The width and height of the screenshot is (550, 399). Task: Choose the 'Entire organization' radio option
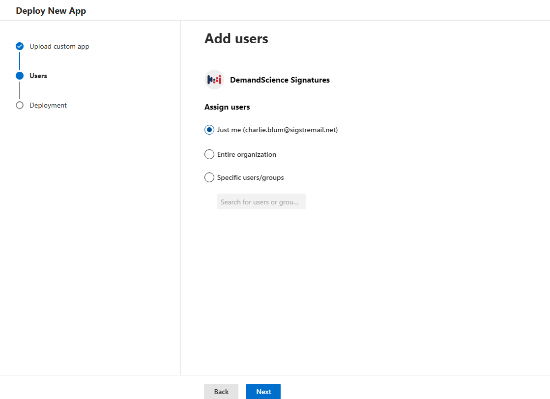[209, 154]
